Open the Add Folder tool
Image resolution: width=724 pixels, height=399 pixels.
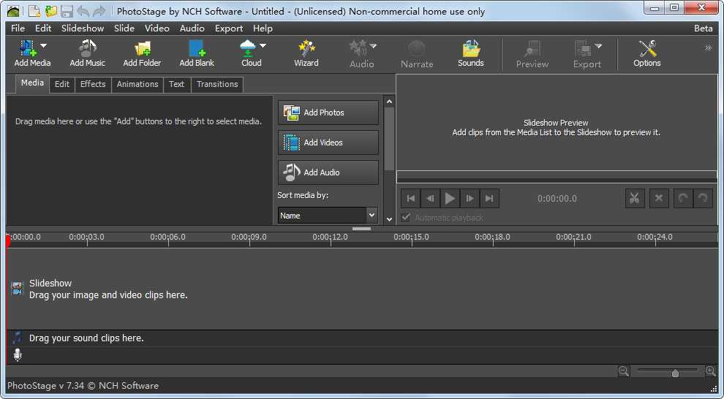tap(142, 53)
